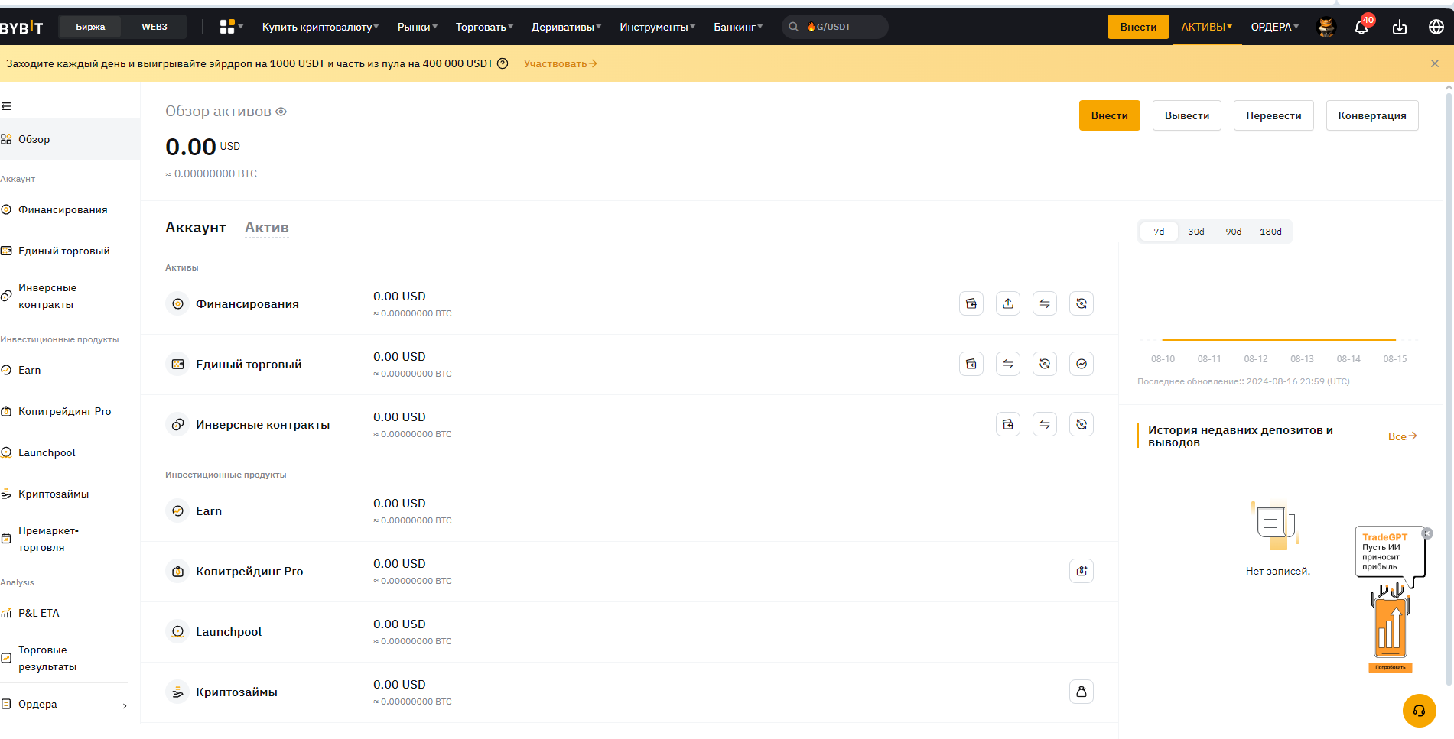This screenshot has width=1454, height=739.
Task: Open the language globe icon
Action: [1436, 27]
